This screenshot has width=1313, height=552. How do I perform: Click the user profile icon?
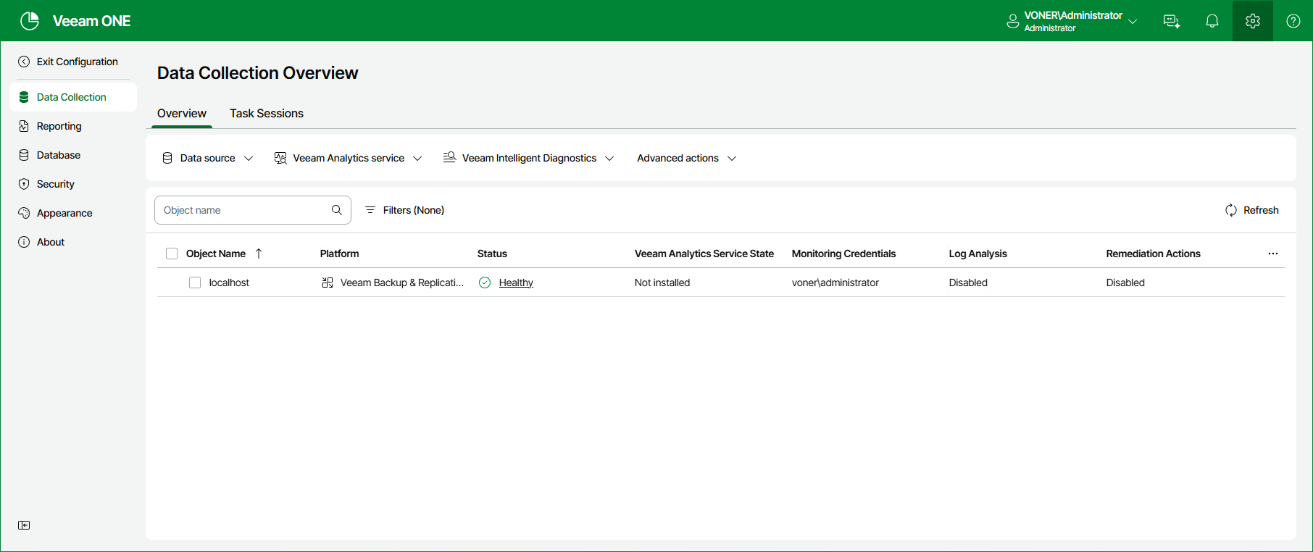(1013, 21)
